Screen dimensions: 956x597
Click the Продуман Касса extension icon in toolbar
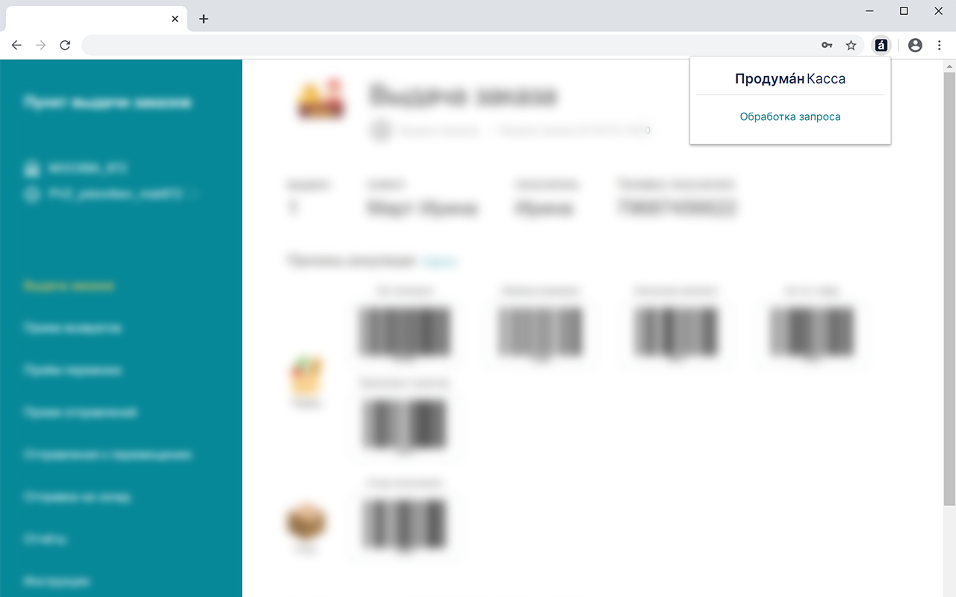(x=881, y=46)
